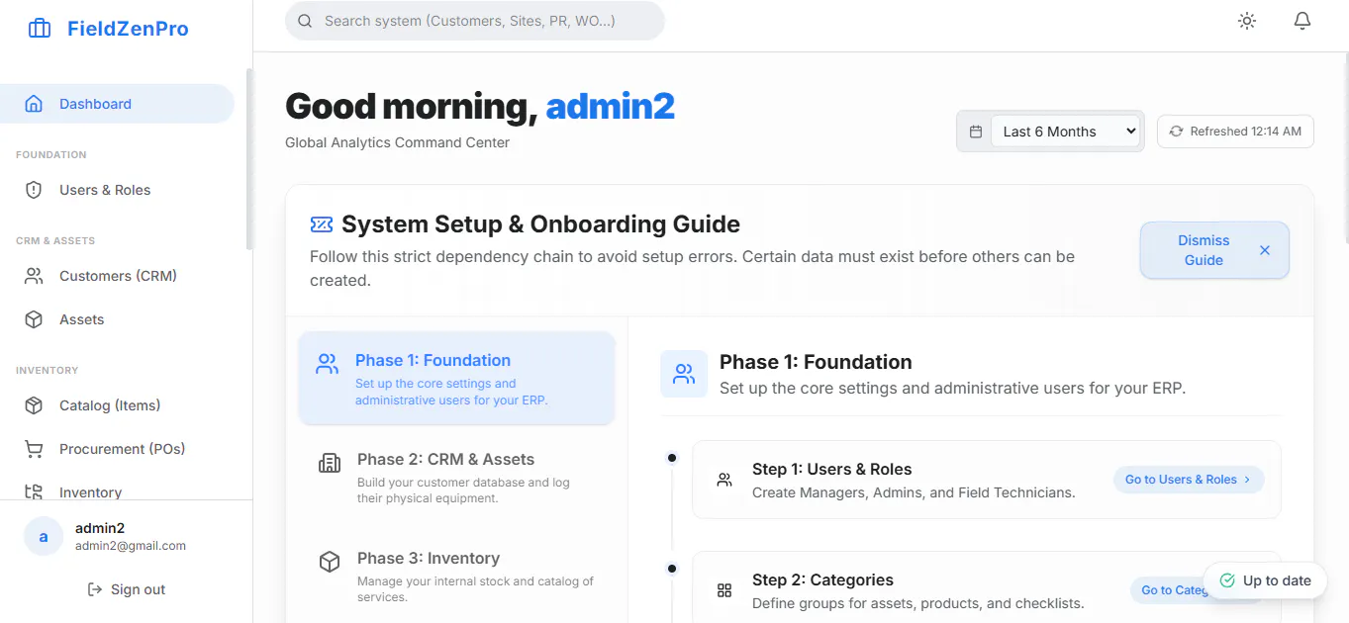Screen dimensions: 1349x623
Task: Click the INVENTORY section label in sidebar
Action: tap(47, 371)
